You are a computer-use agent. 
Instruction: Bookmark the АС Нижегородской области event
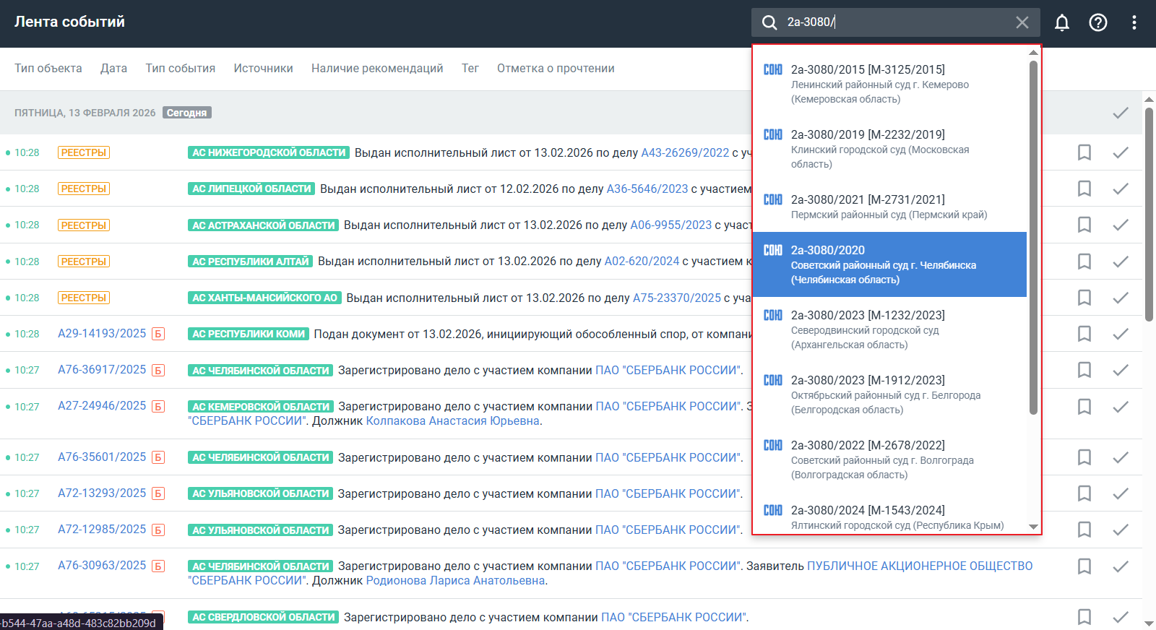pos(1084,152)
